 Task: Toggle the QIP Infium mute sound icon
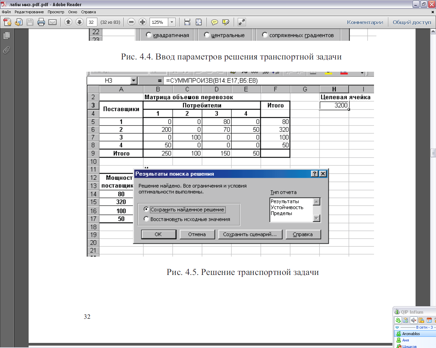(x=414, y=320)
